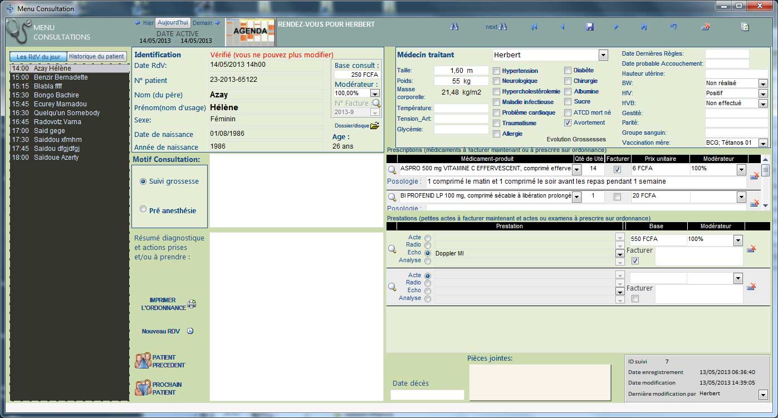Click the delete record icon in top toolbar
Screen dimensions: 778x418
706,27
